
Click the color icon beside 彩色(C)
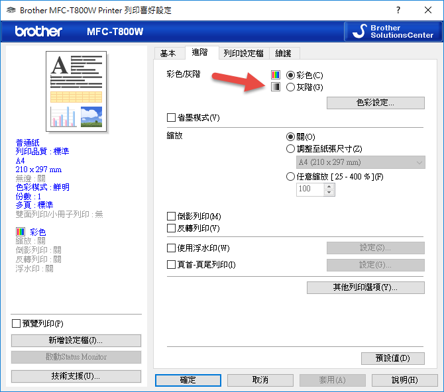click(x=276, y=75)
